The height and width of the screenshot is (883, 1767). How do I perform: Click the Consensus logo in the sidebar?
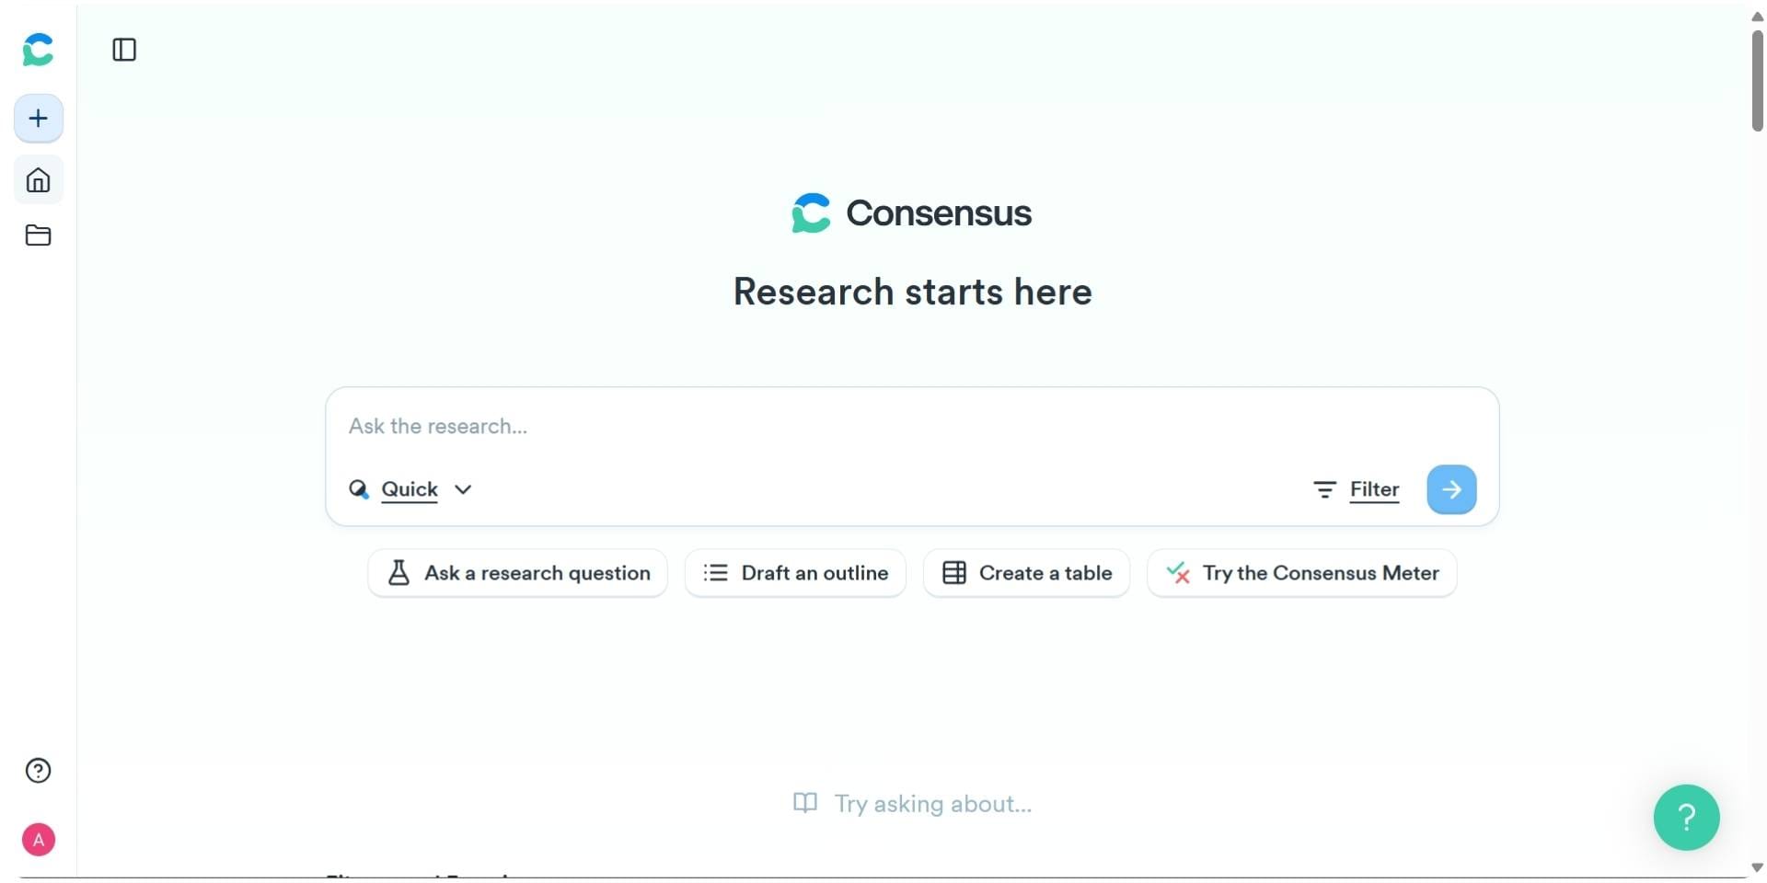37,51
